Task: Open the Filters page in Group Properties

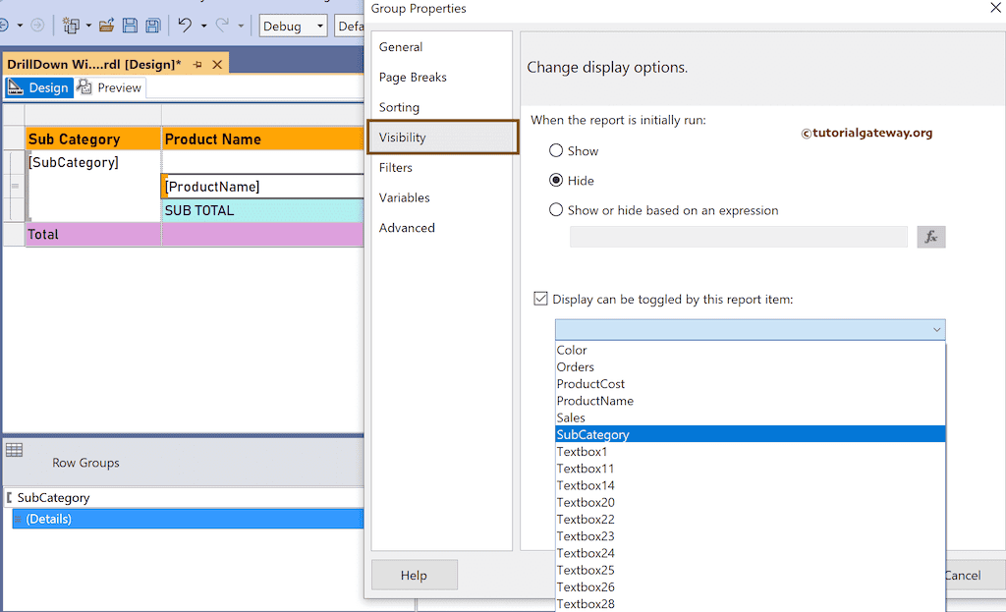Action: click(397, 167)
